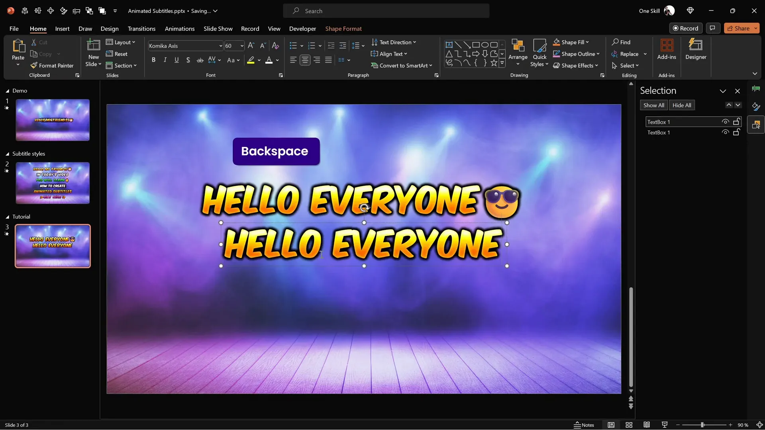The image size is (765, 430).
Task: Decrease font size with the A-down icon
Action: click(x=263, y=46)
